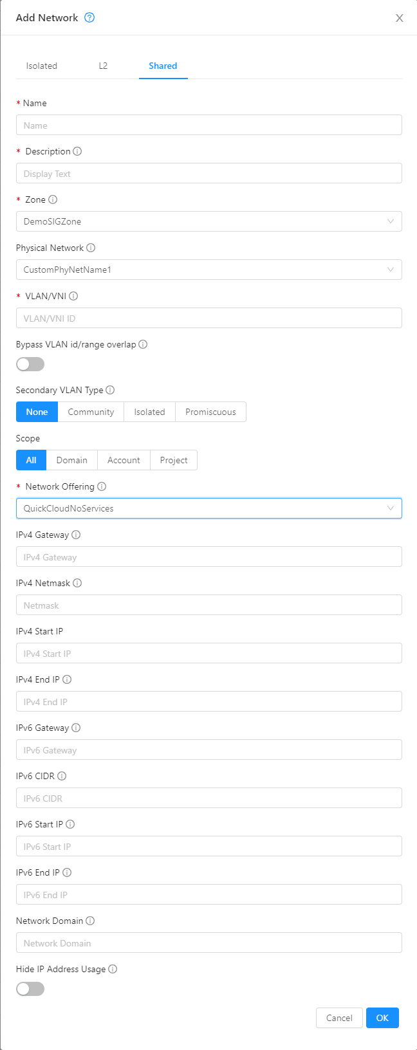Image resolution: width=417 pixels, height=1050 pixels.
Task: Switch to the L2 tab
Action: tap(103, 66)
